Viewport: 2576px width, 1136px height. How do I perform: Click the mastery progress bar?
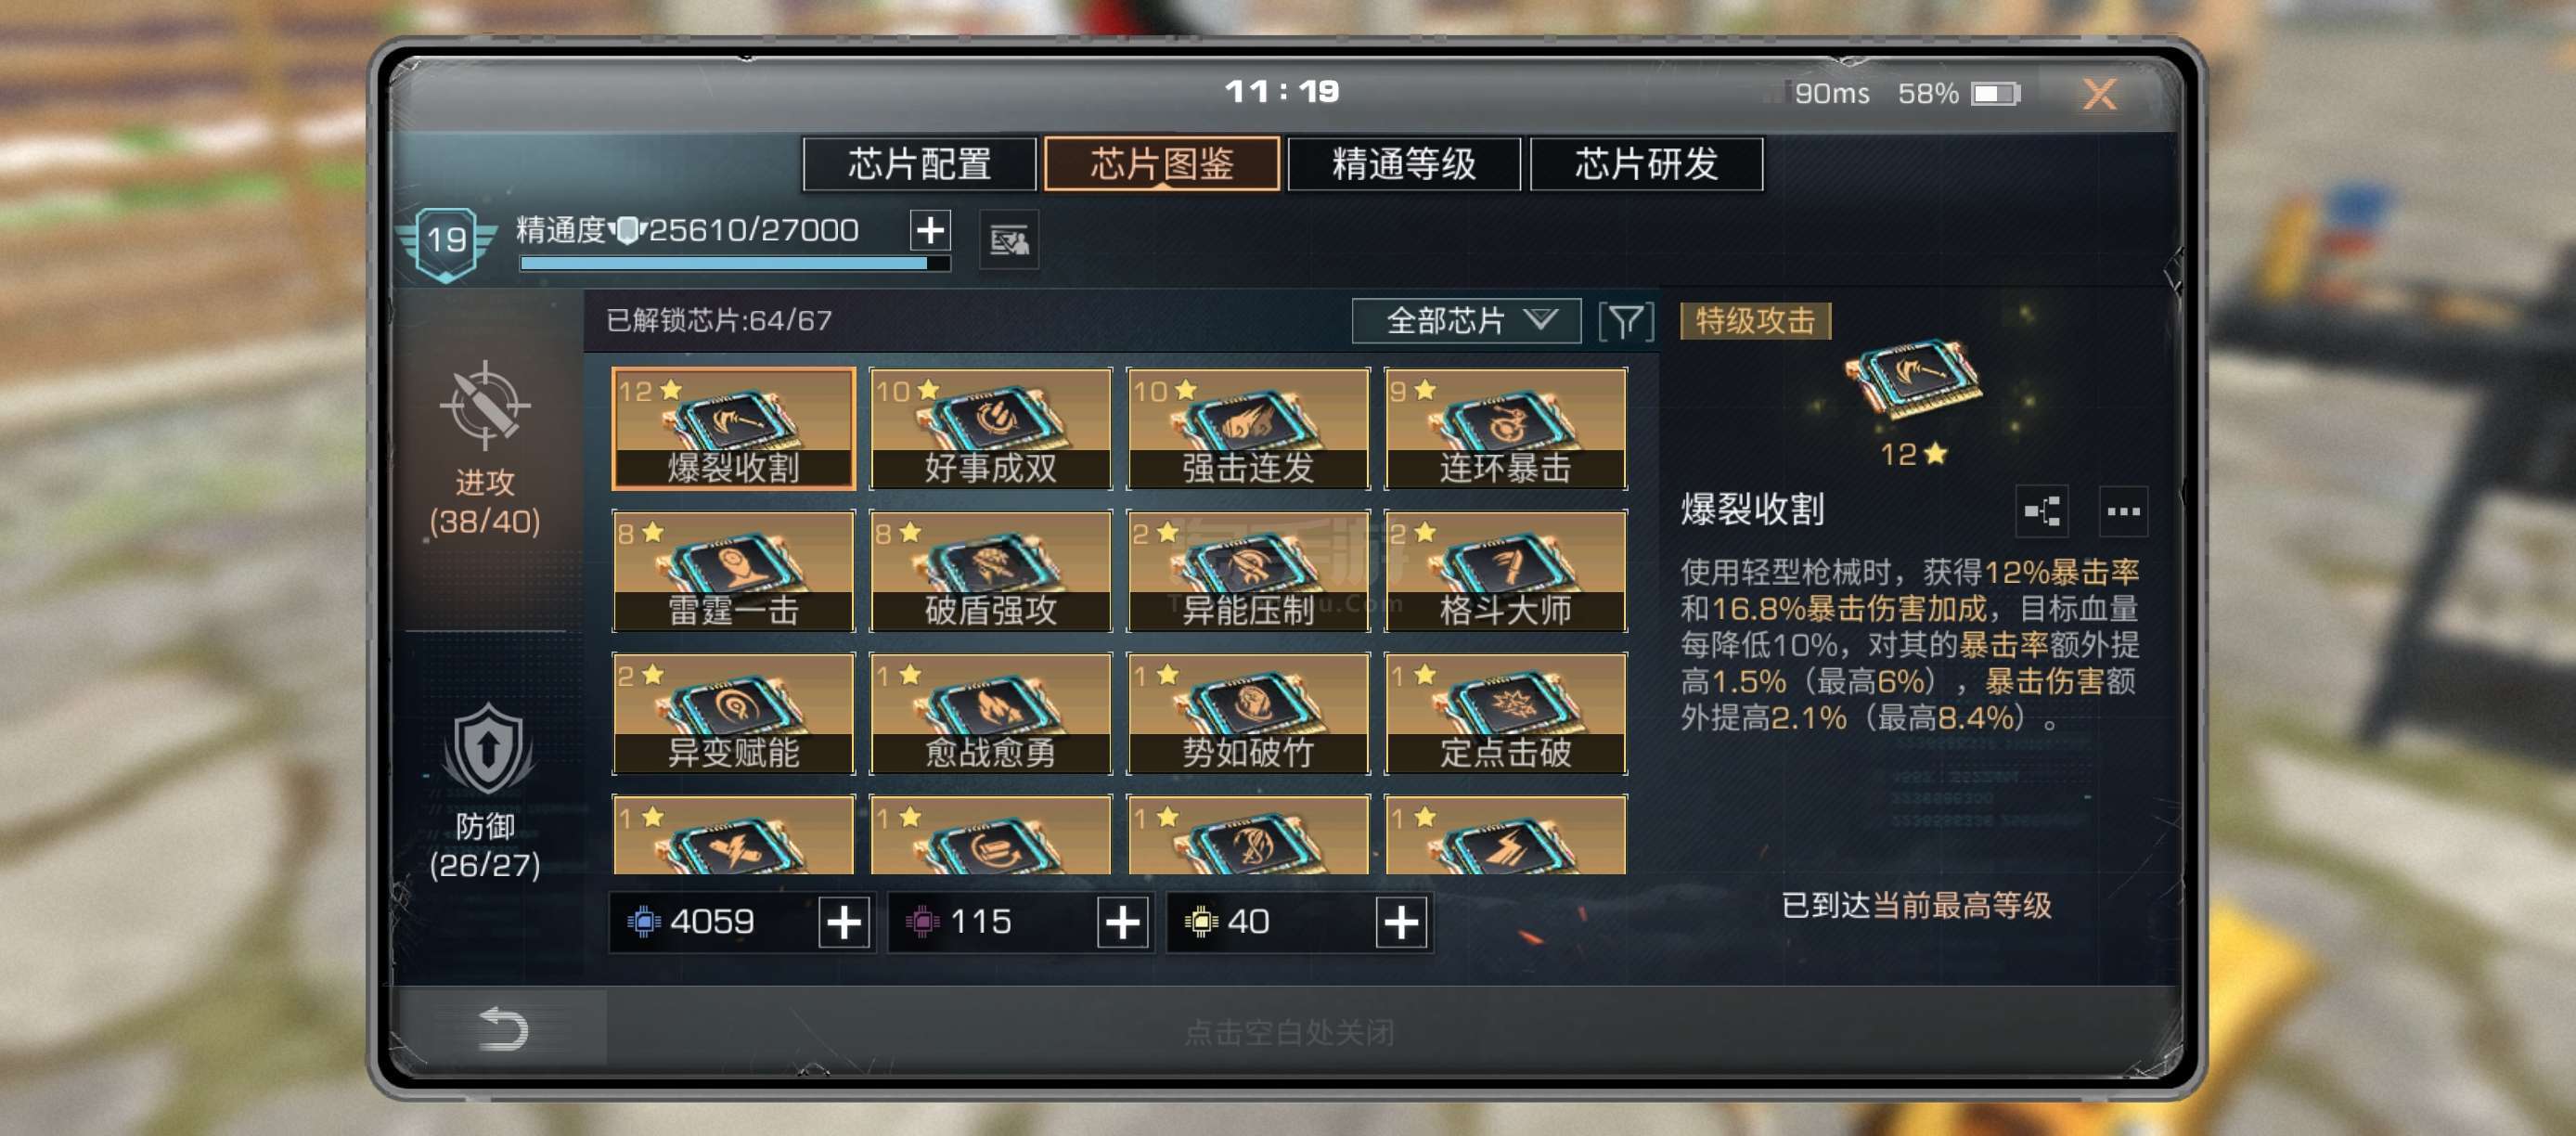[x=734, y=264]
